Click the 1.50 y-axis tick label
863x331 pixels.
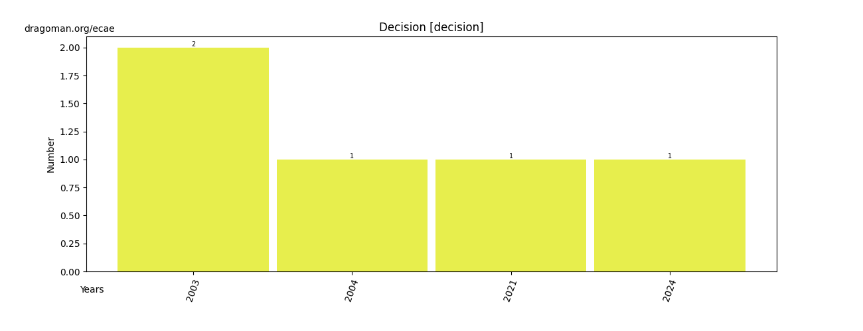(x=70, y=104)
